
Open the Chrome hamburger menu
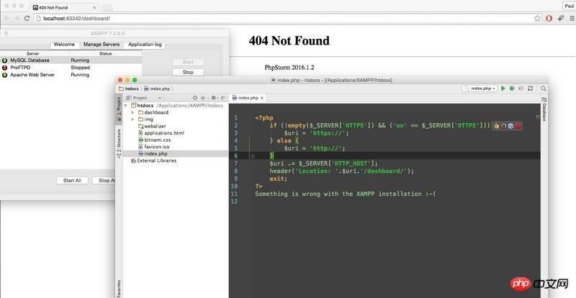pos(572,19)
